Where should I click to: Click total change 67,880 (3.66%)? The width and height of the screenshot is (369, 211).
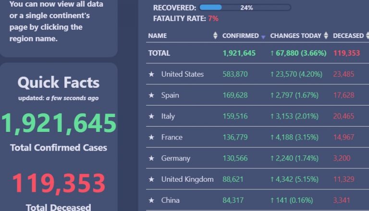click(298, 53)
